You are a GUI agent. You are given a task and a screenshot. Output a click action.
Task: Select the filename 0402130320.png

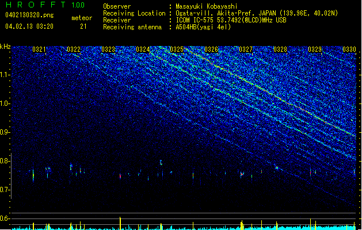[x=29, y=15]
